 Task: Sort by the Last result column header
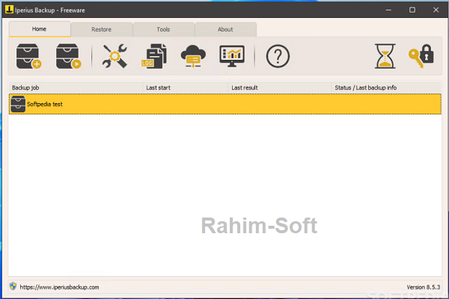coord(280,87)
